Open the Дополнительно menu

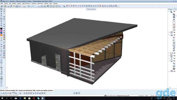(26, 4)
